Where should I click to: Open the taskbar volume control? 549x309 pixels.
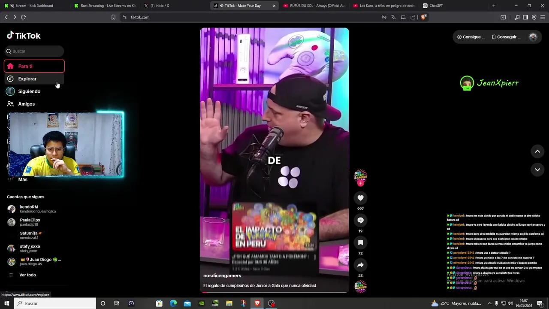511,303
